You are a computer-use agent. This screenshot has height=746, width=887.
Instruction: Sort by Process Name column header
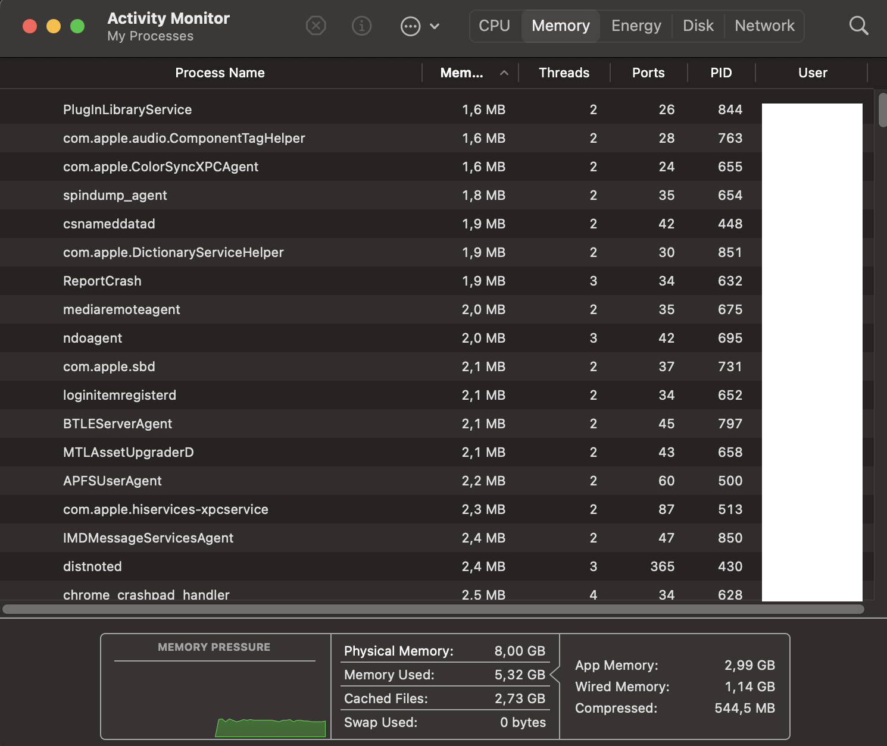click(220, 73)
